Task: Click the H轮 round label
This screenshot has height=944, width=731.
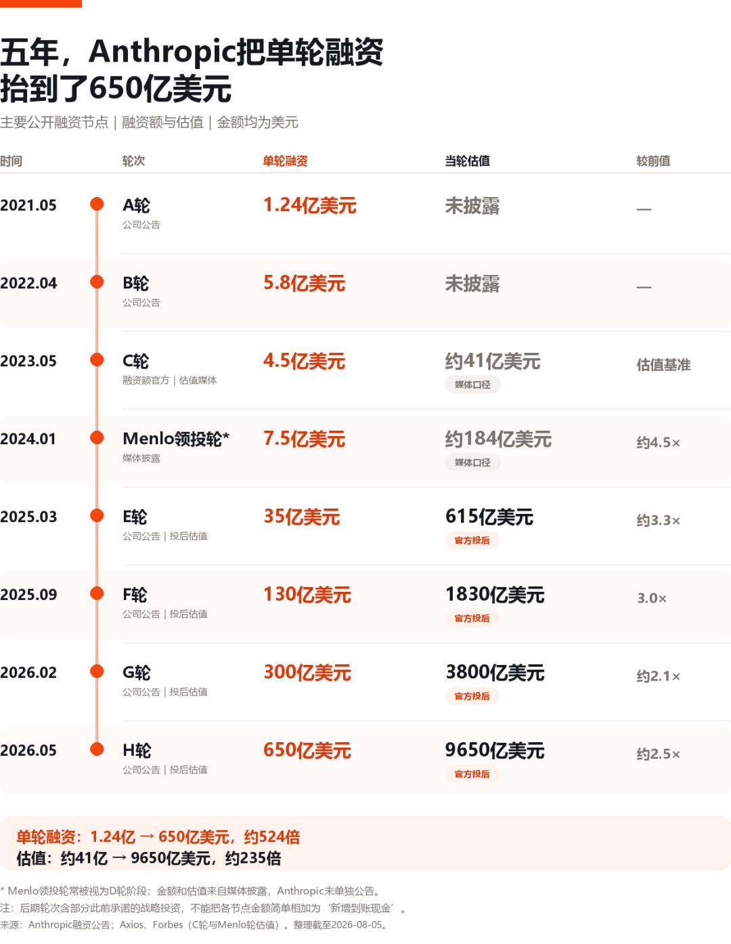Action: [137, 750]
